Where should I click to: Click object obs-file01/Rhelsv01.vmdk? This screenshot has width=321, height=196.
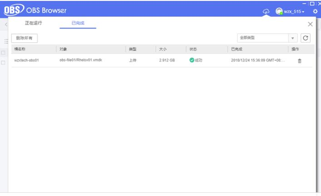[81, 60]
